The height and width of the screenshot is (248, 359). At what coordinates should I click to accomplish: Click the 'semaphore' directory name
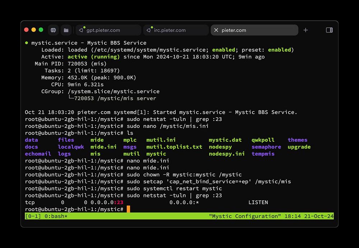(266, 147)
